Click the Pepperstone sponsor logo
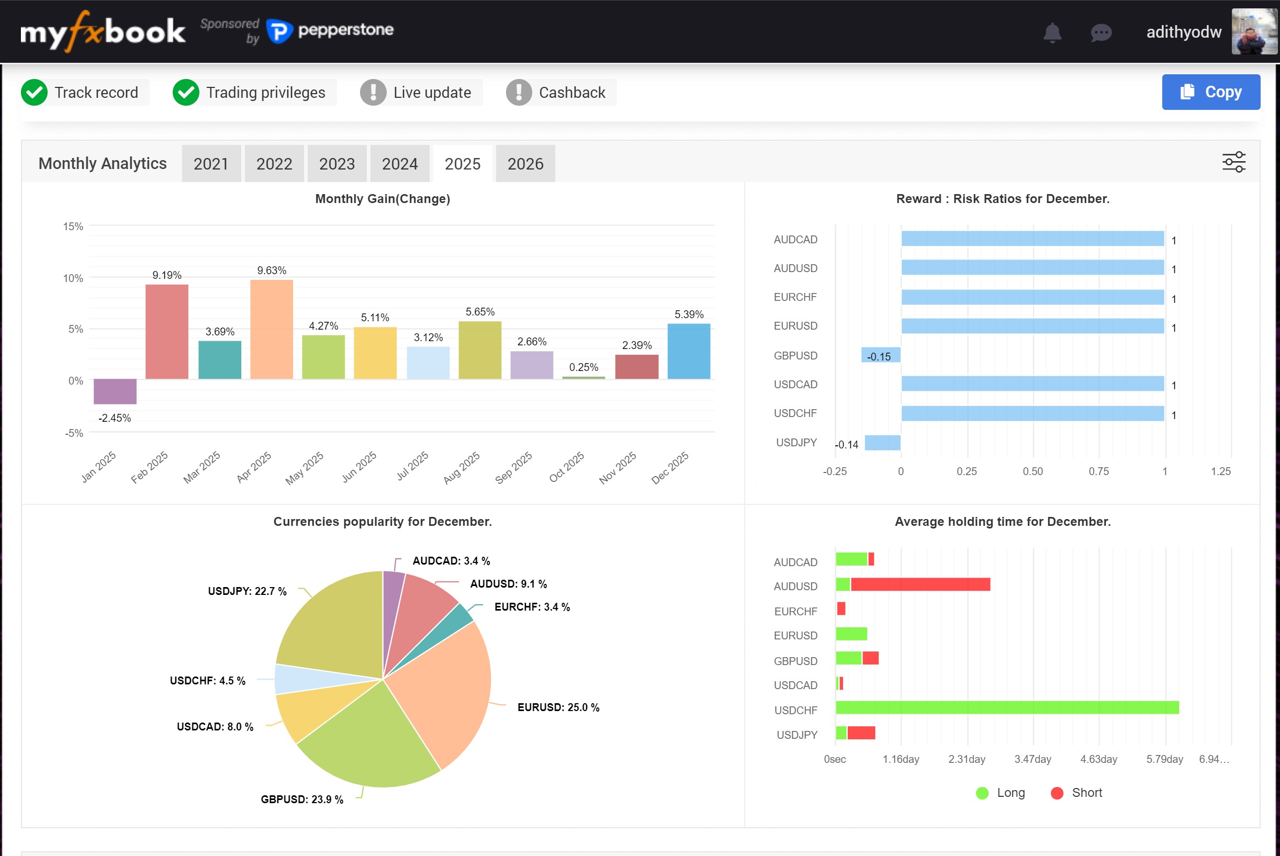The width and height of the screenshot is (1280, 856). [330, 30]
